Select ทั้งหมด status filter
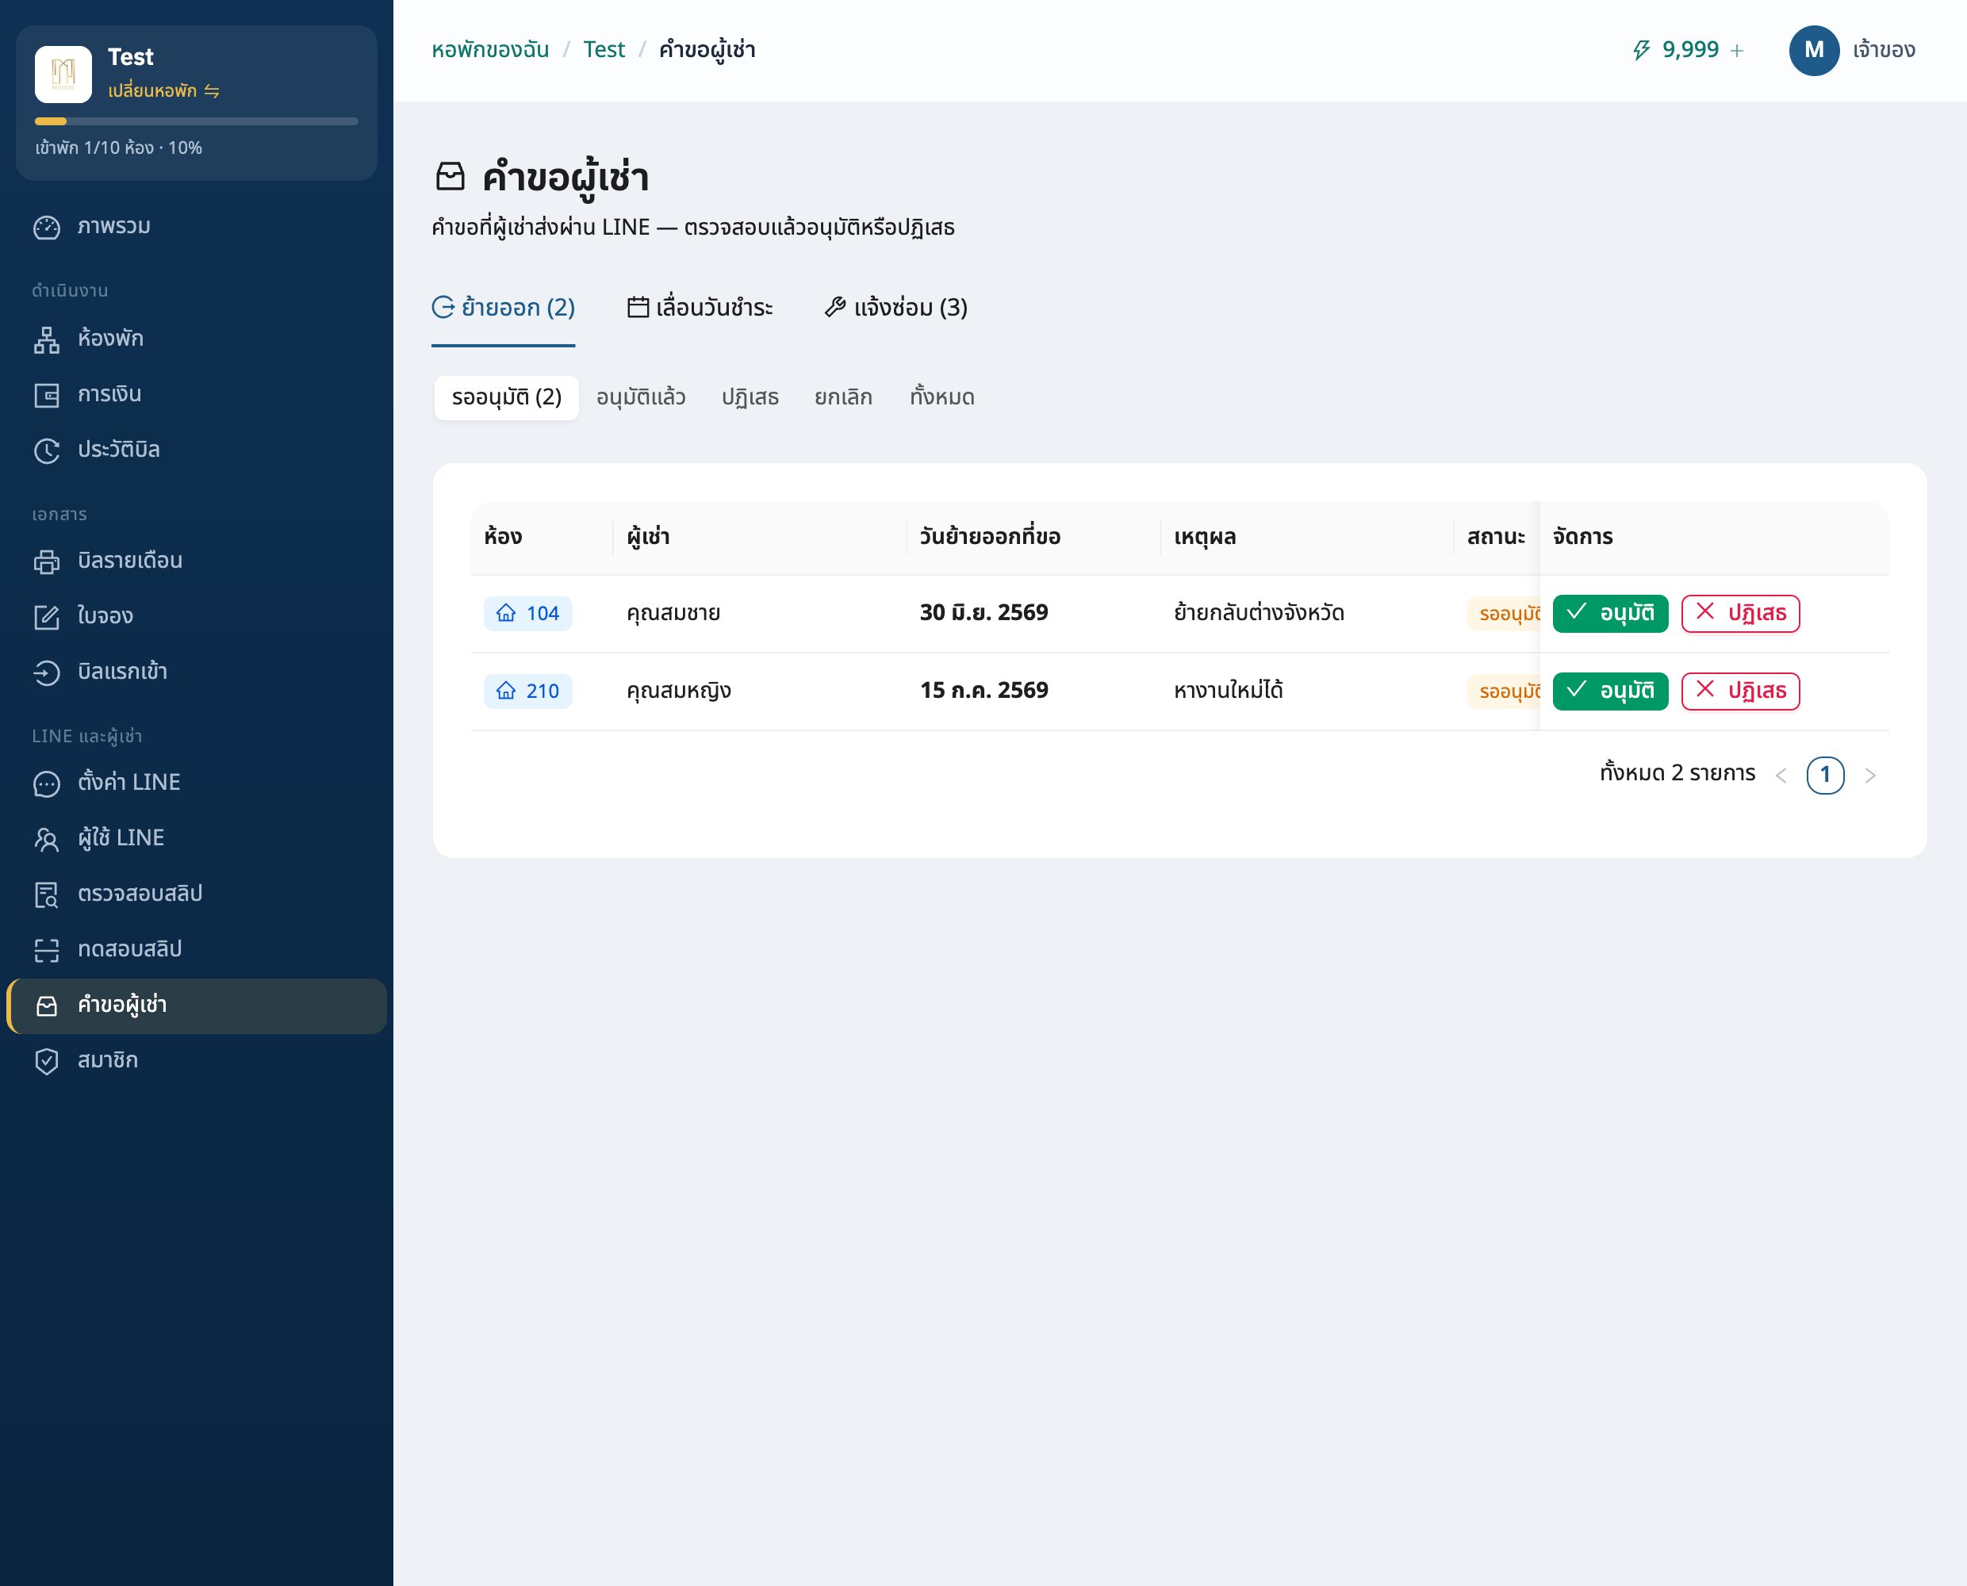This screenshot has width=1967, height=1586. tap(942, 397)
